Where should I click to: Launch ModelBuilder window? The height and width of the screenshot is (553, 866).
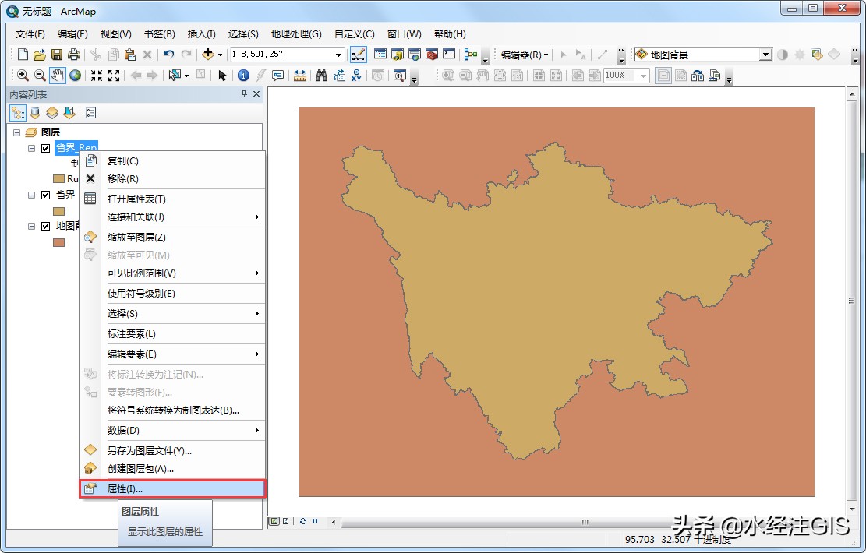coord(471,54)
